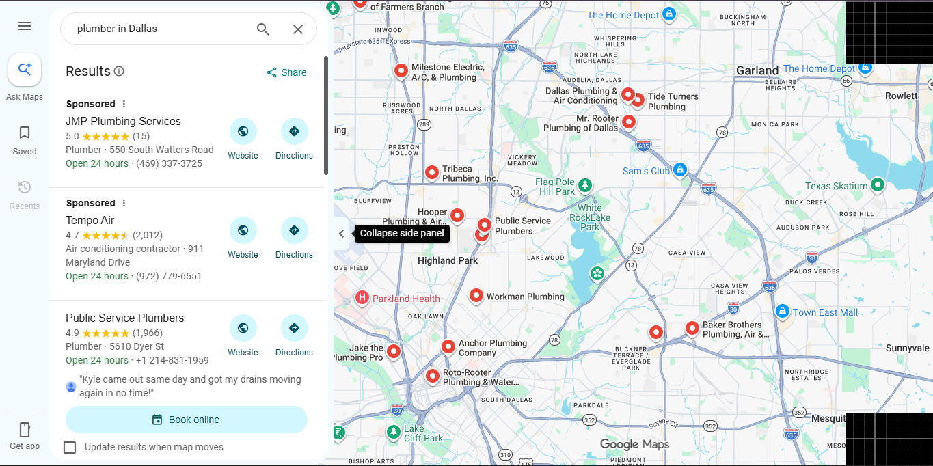Share the results list
The width and height of the screenshot is (933, 466).
coord(286,72)
